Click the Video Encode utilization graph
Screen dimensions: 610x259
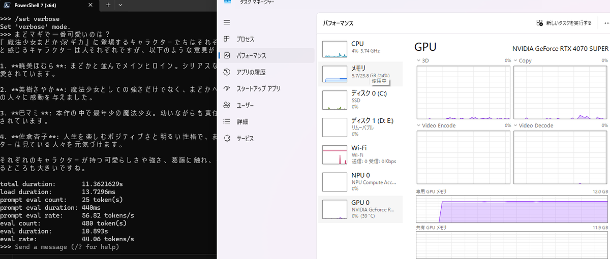coord(464,157)
